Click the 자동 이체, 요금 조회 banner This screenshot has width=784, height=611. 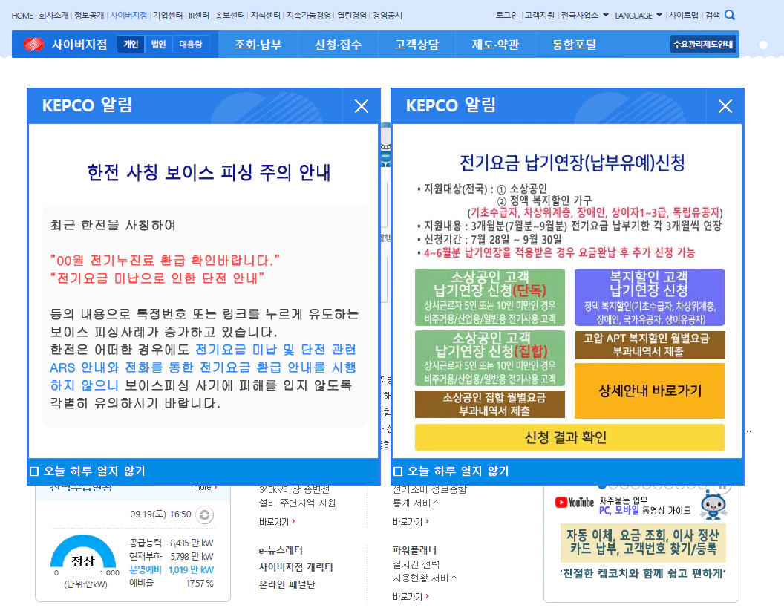pyautogui.click(x=643, y=543)
